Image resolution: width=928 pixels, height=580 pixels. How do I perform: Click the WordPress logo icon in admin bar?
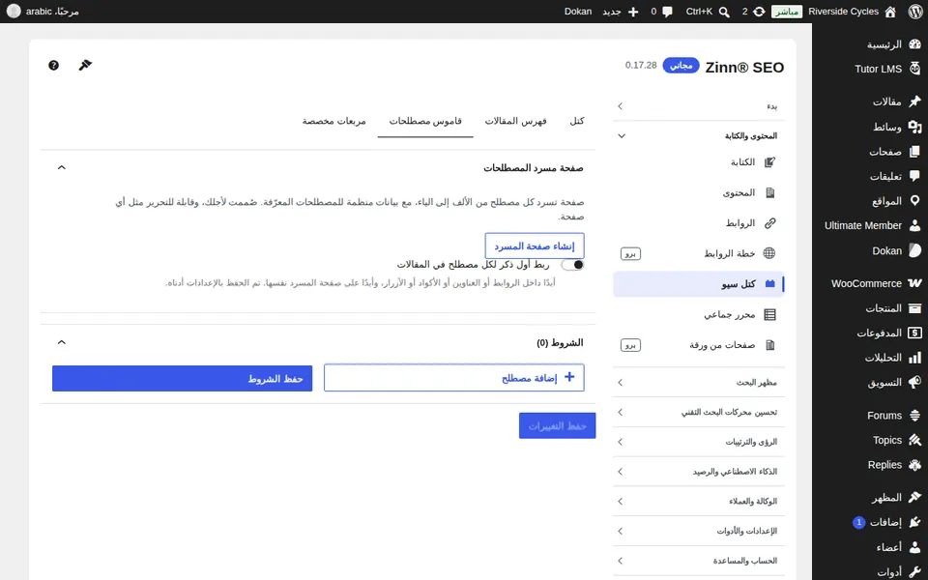tap(915, 12)
